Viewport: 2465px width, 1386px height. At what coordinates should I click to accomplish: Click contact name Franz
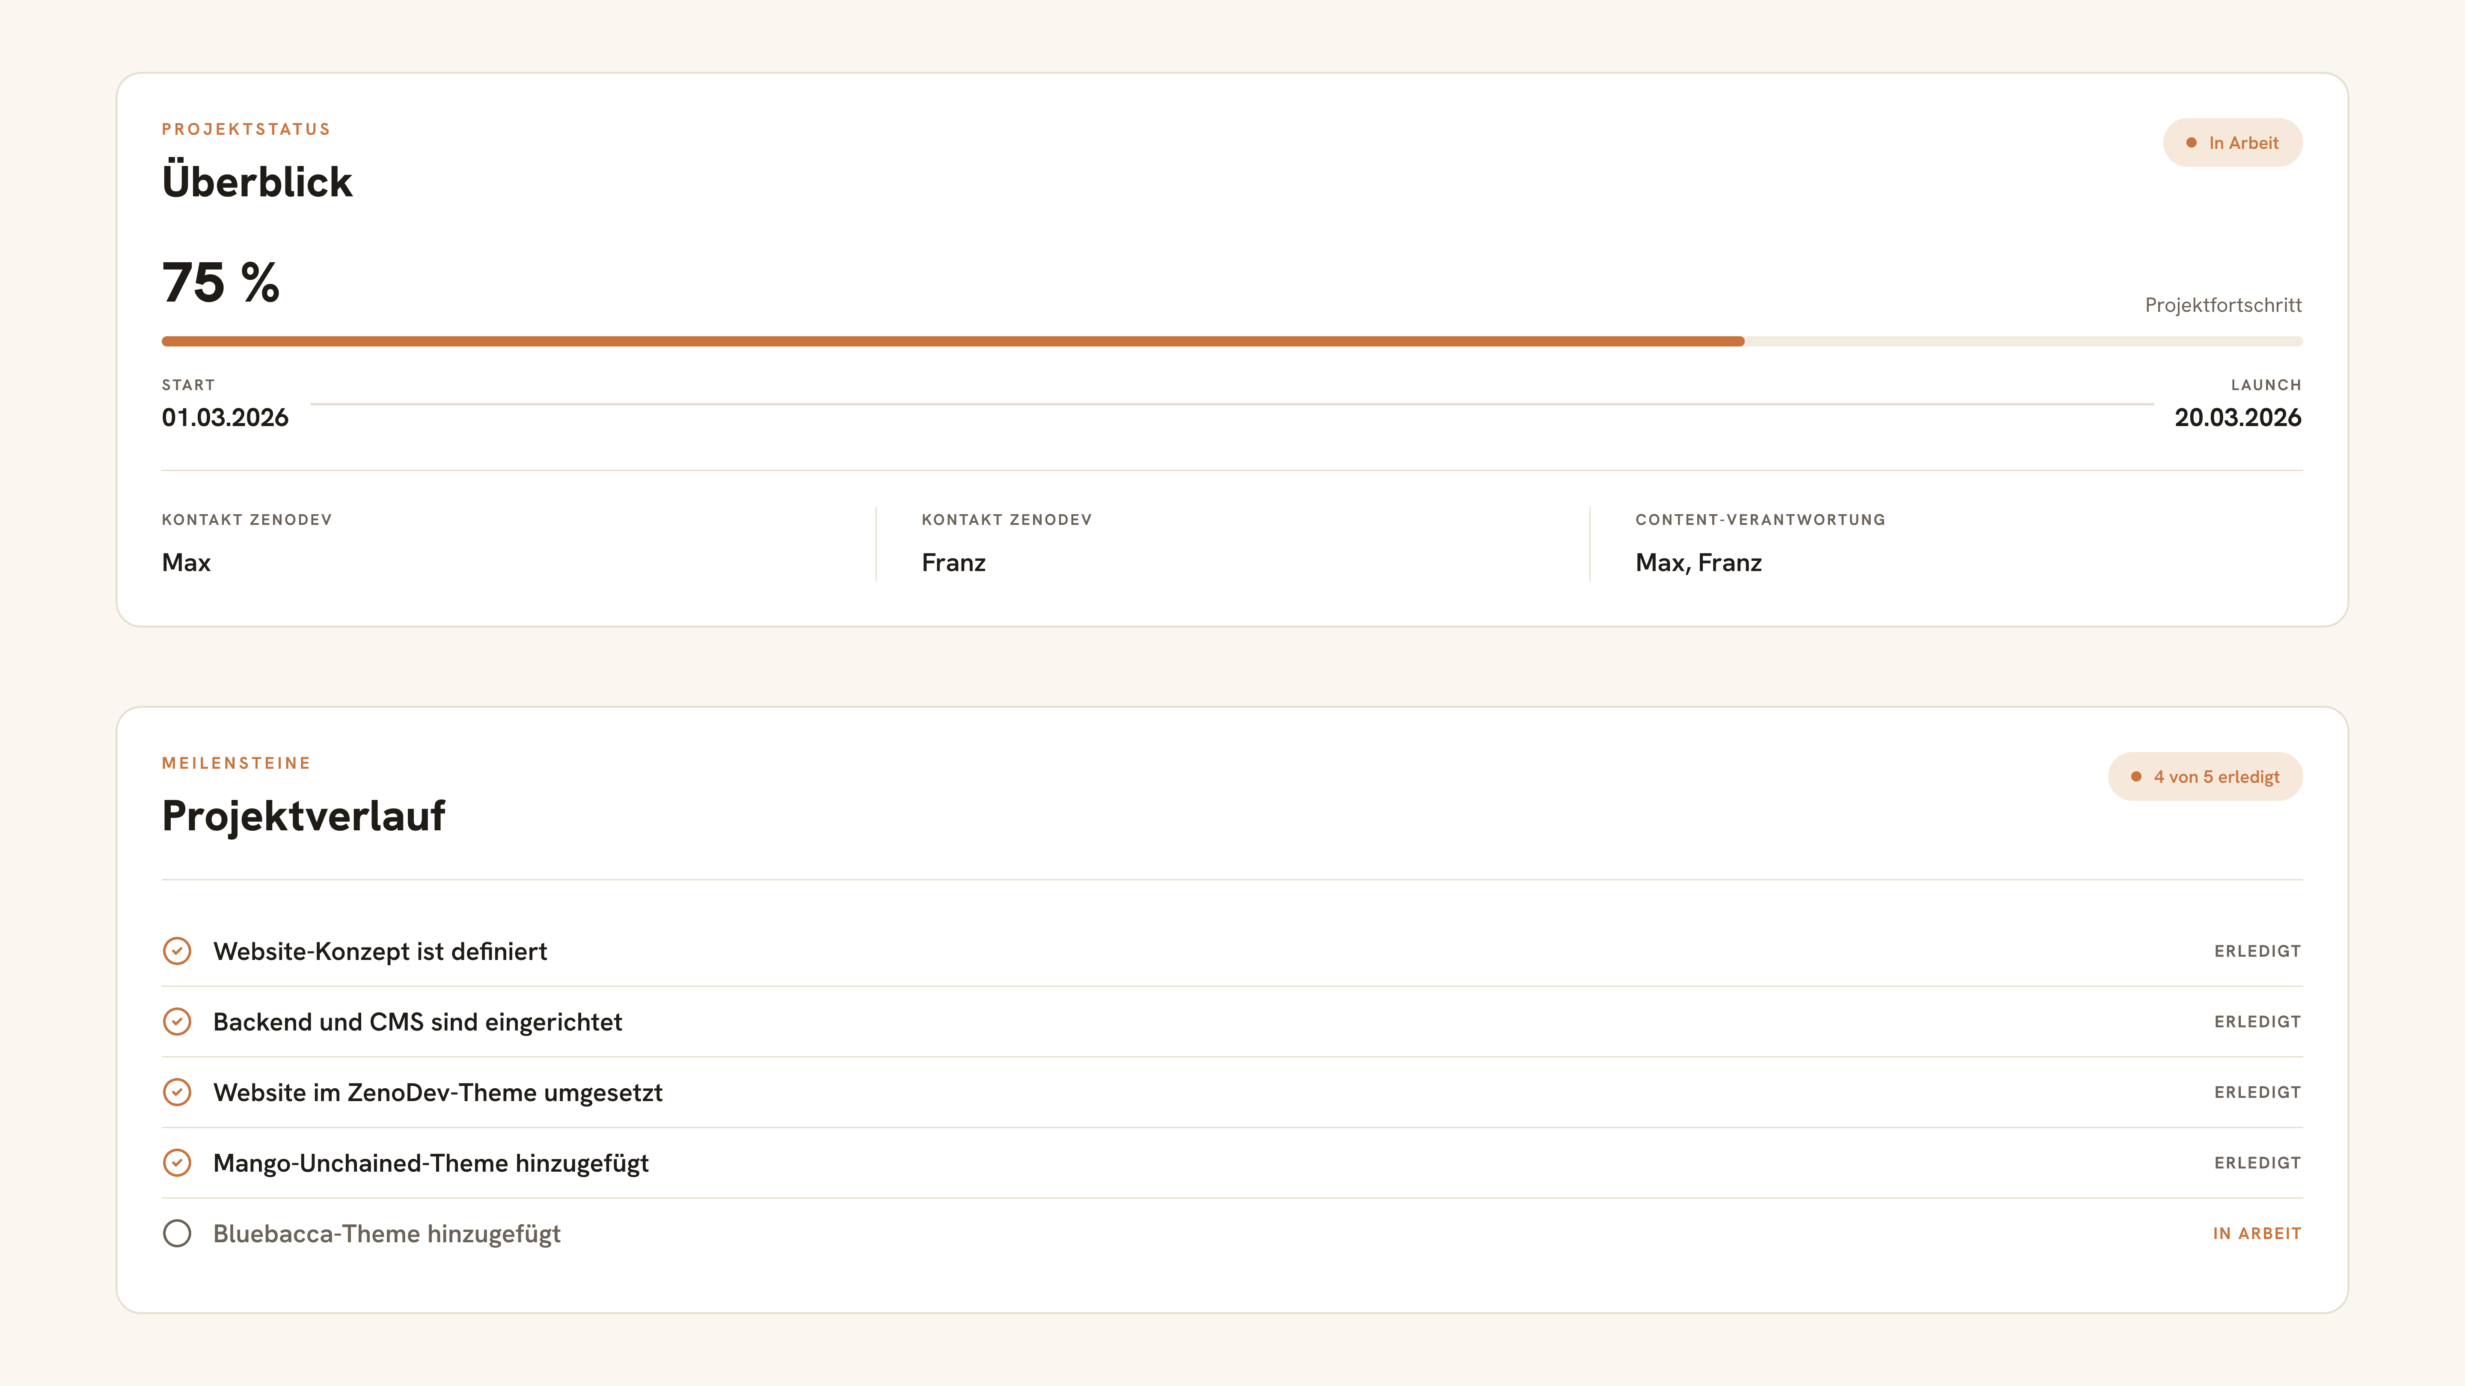[x=953, y=563]
